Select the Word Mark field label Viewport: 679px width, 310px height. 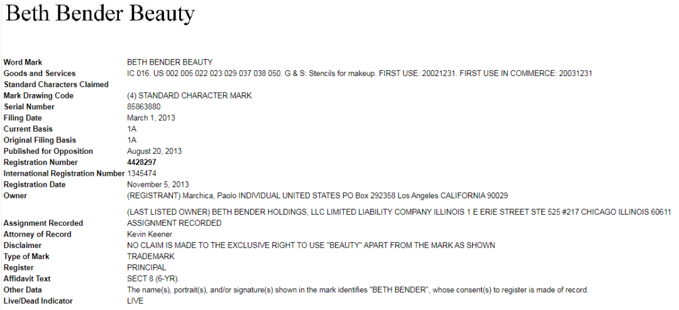tap(23, 62)
